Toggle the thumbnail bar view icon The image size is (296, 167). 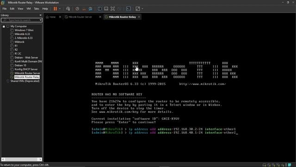pos(106,9)
